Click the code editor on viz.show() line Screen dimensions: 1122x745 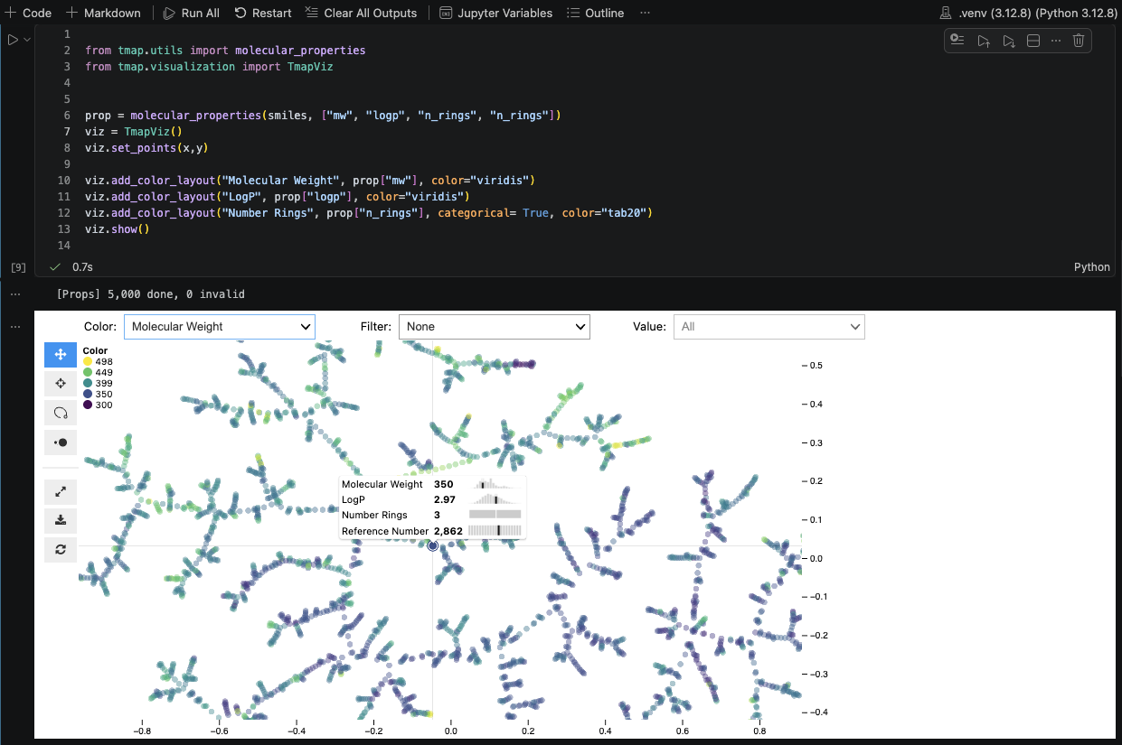pos(117,229)
